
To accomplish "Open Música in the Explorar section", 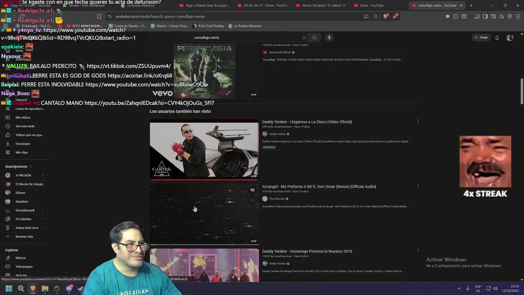I will pos(20,258).
